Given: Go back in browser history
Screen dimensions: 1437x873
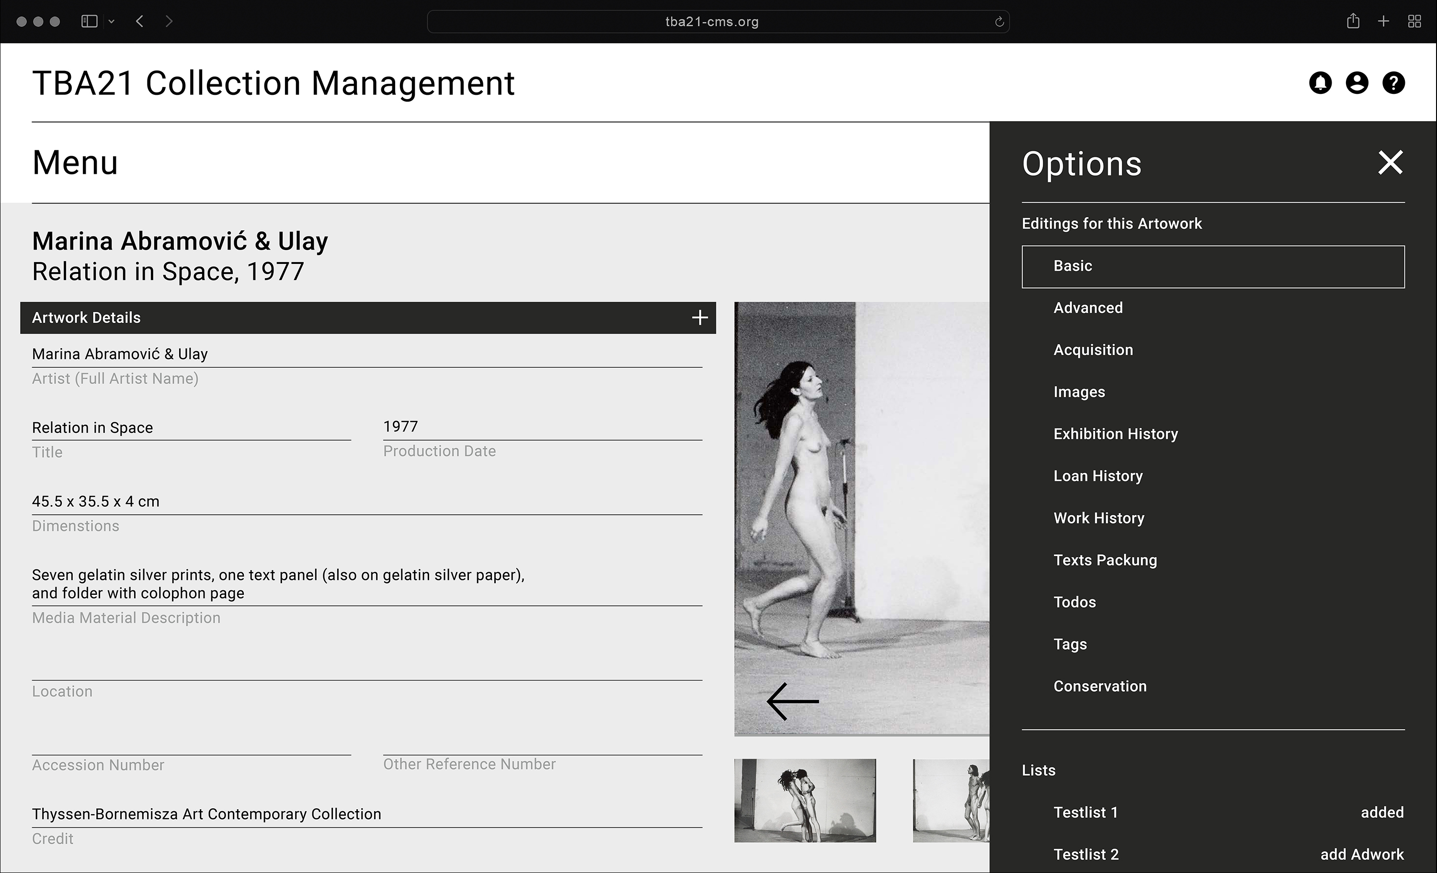Looking at the screenshot, I should tap(139, 22).
